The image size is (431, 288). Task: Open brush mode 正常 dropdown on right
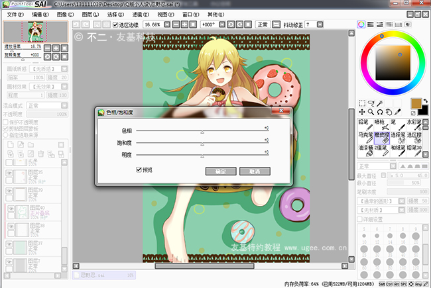pos(393,166)
